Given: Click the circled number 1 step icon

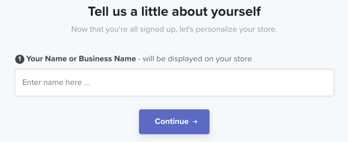Looking at the screenshot, I should click(x=20, y=59).
